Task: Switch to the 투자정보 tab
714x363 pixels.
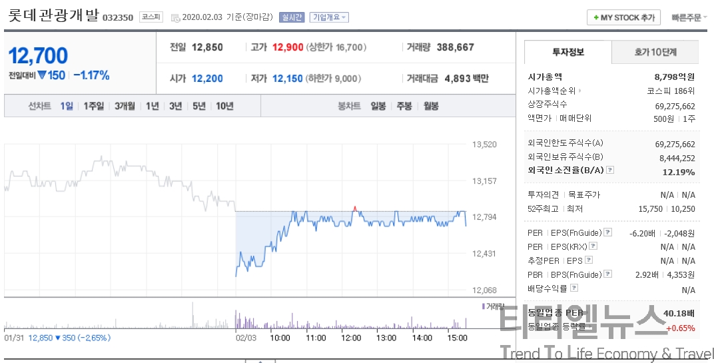Action: click(x=568, y=52)
